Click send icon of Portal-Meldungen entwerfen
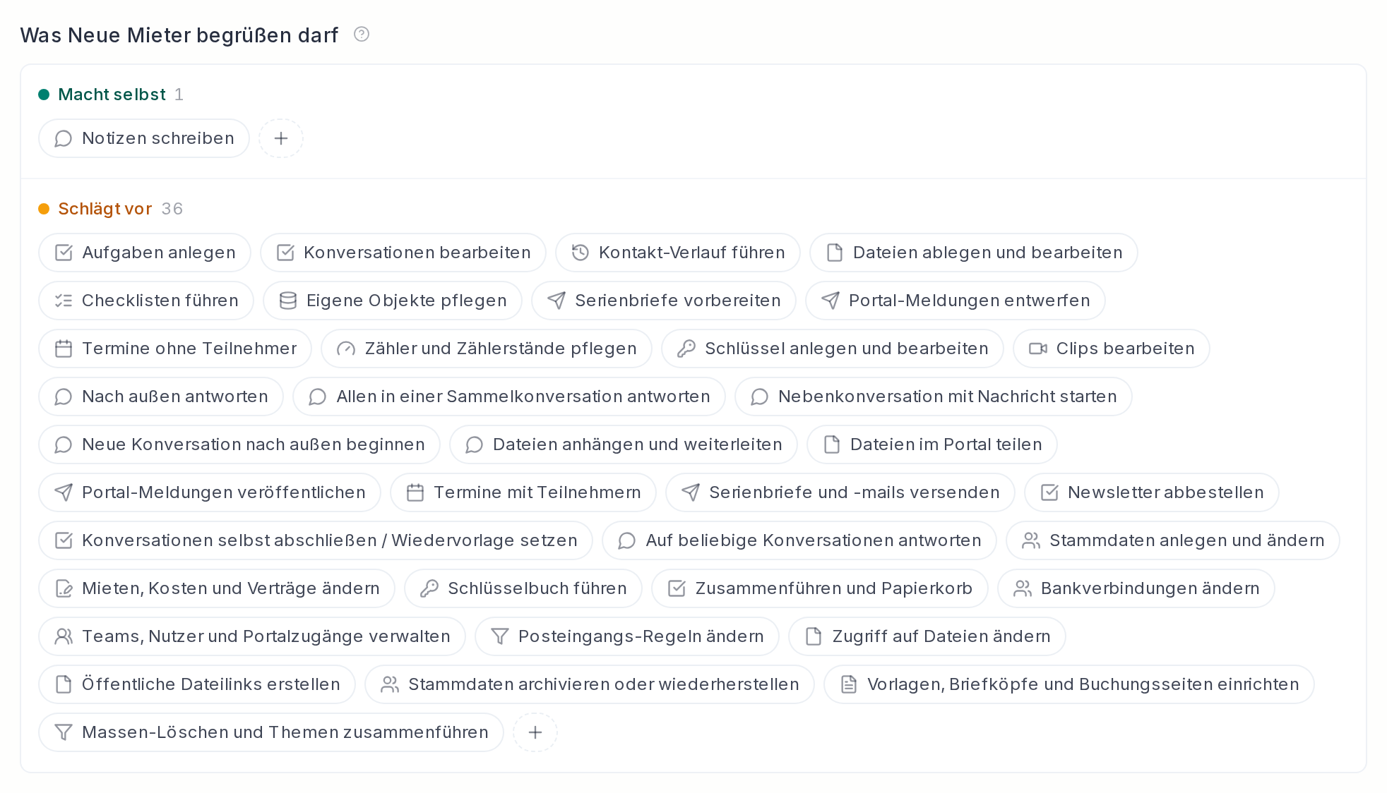1387x793 pixels. click(x=831, y=301)
